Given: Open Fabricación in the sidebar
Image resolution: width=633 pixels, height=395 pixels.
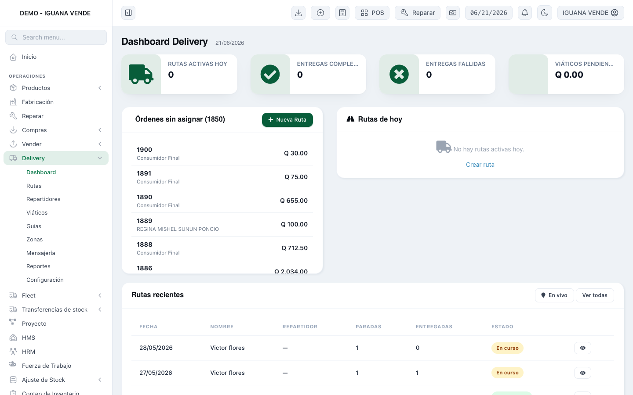Looking at the screenshot, I should [x=56, y=102].
